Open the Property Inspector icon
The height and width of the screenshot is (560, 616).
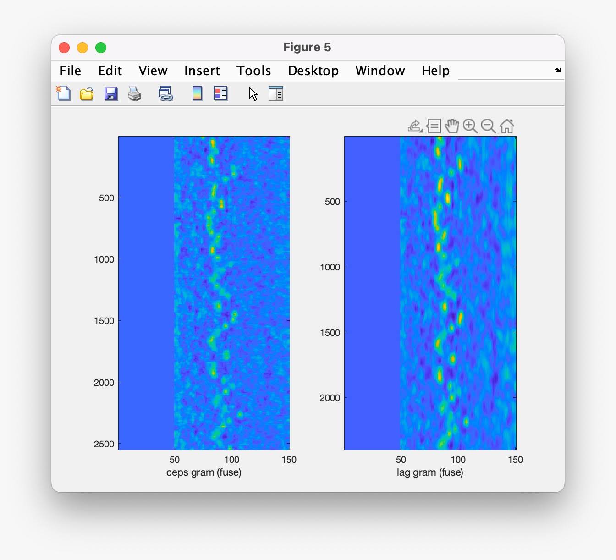[276, 93]
